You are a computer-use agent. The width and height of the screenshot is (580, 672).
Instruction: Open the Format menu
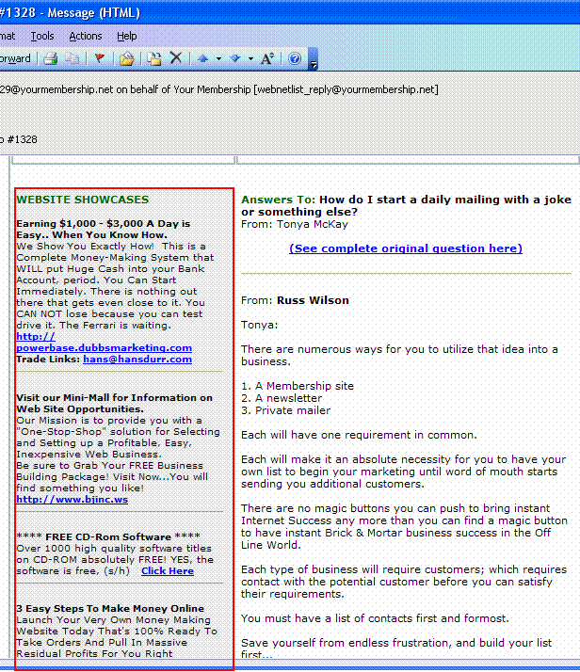(8, 36)
